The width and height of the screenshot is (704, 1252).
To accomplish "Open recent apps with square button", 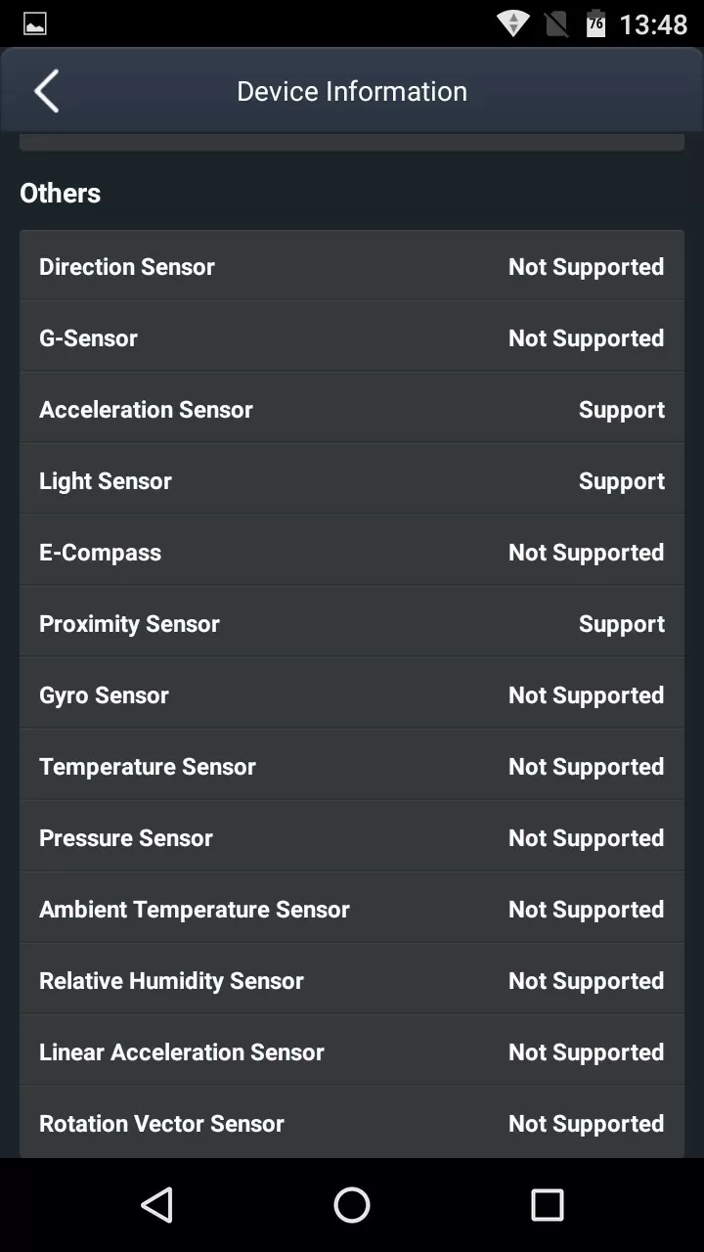I will coord(548,1205).
